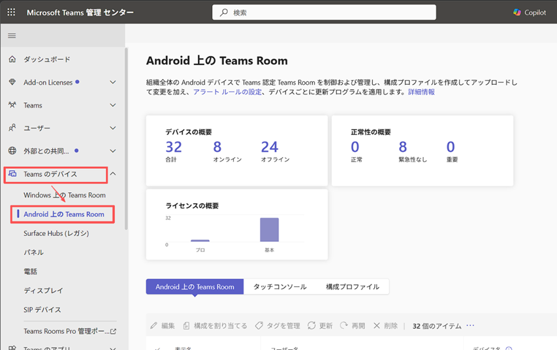Click the プロ license bar in the chart
The width and height of the screenshot is (557, 350).
[x=200, y=241]
